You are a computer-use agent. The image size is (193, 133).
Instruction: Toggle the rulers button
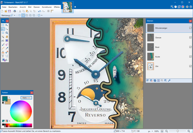pyautogui.click(x=52, y=11)
